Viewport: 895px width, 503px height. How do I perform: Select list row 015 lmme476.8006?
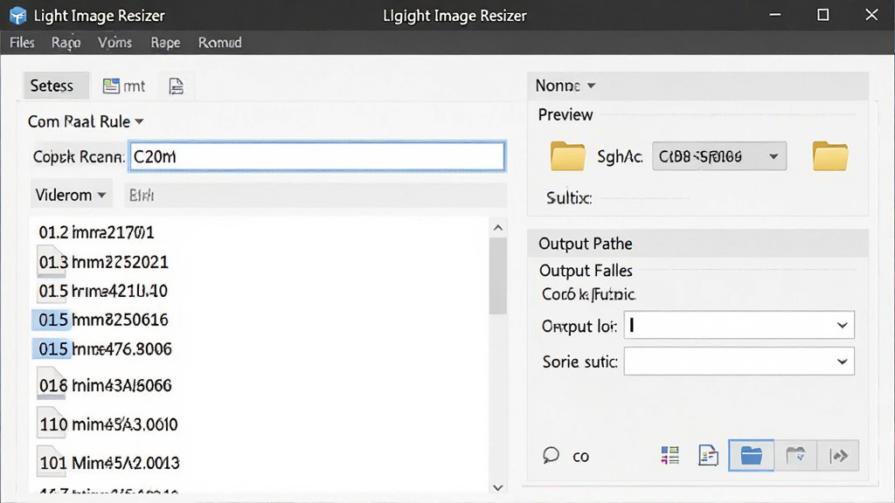260,348
